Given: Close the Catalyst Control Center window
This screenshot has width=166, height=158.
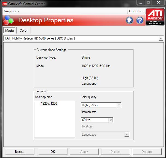Looking at the screenshot, I should click(x=158, y=2).
